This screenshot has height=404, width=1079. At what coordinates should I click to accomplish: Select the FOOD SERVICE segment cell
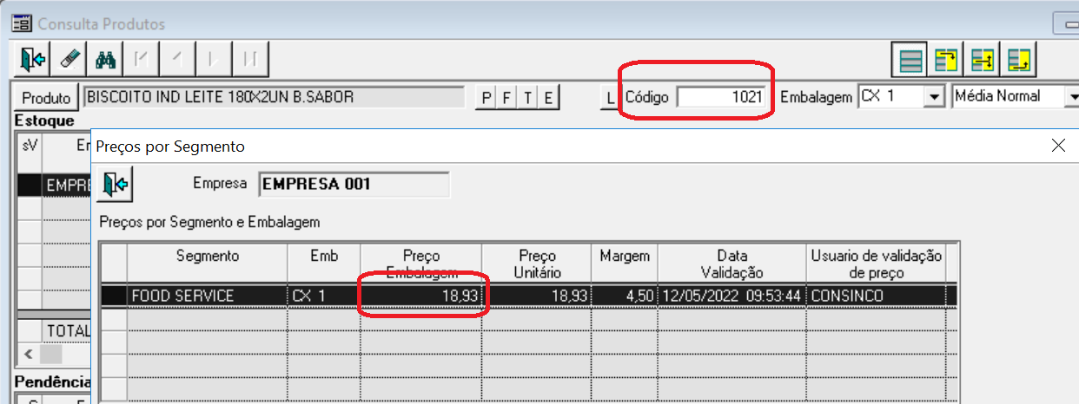point(208,296)
